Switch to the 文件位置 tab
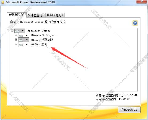Viewport: 148px width, 120px height. point(36,15)
